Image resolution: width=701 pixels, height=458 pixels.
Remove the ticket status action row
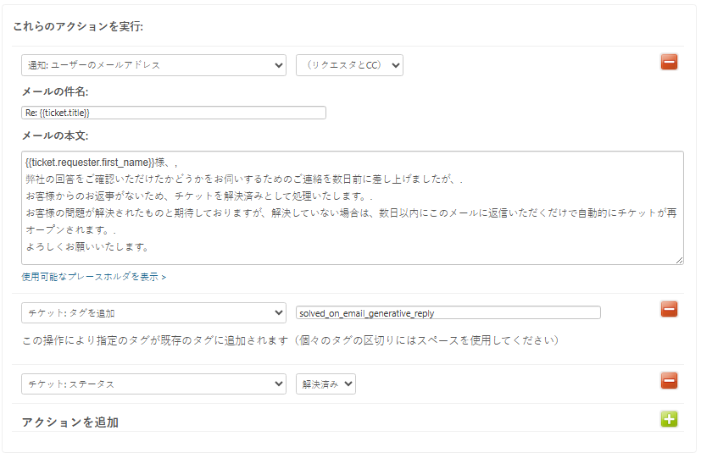point(668,381)
